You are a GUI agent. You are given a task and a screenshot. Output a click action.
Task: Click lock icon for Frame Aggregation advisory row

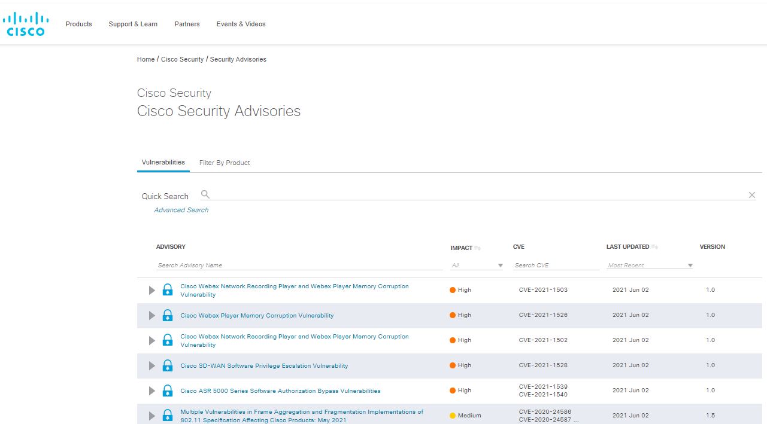click(x=168, y=416)
